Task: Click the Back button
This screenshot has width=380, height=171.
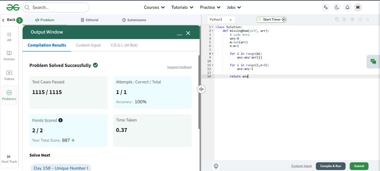Action: pos(9,20)
